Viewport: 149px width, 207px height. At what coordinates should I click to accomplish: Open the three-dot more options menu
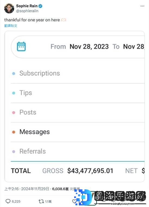click(x=142, y=6)
